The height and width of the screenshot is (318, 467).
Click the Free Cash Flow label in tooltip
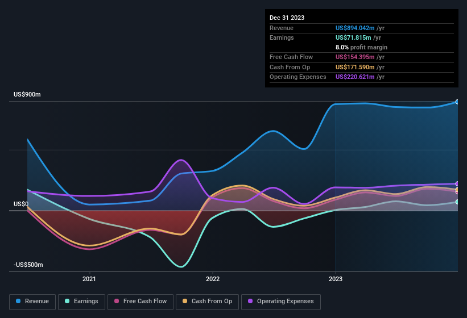pyautogui.click(x=291, y=57)
